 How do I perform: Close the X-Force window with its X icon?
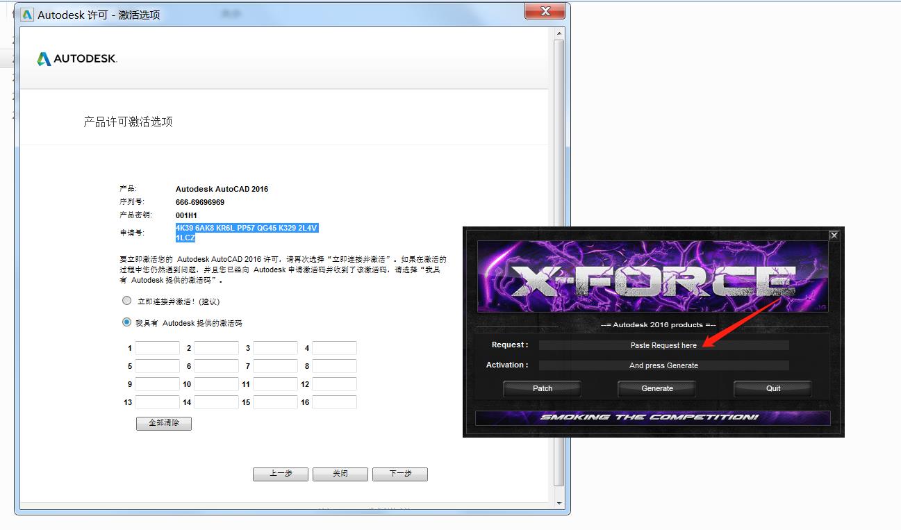coord(834,235)
